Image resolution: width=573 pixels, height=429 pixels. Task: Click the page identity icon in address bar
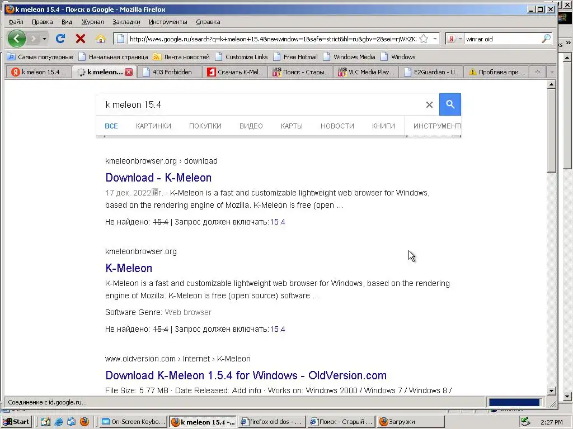click(120, 39)
